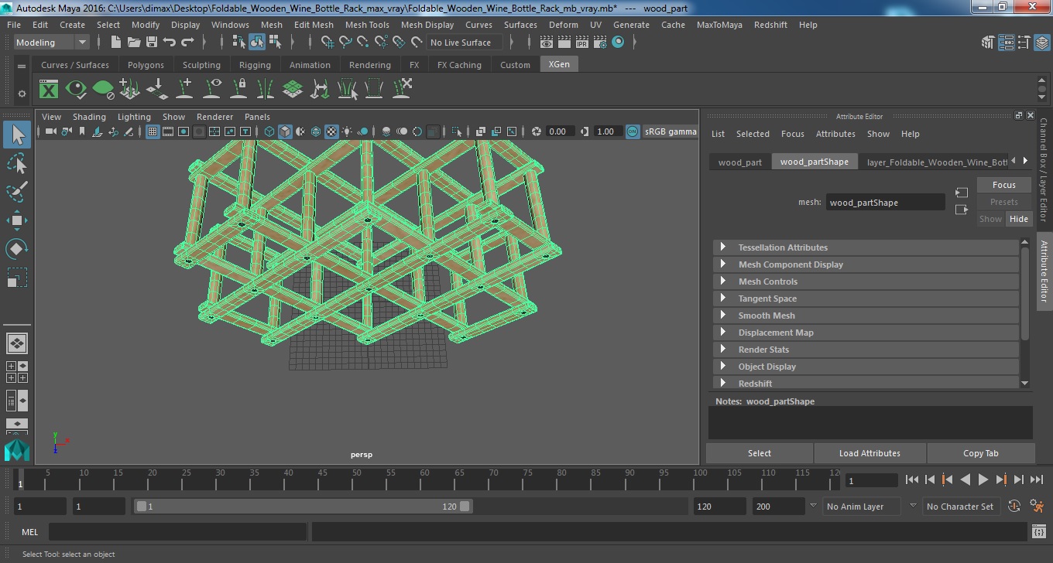Viewport: 1053px width, 563px height.
Task: Toggle the viewport grid display icon
Action: coord(153,131)
